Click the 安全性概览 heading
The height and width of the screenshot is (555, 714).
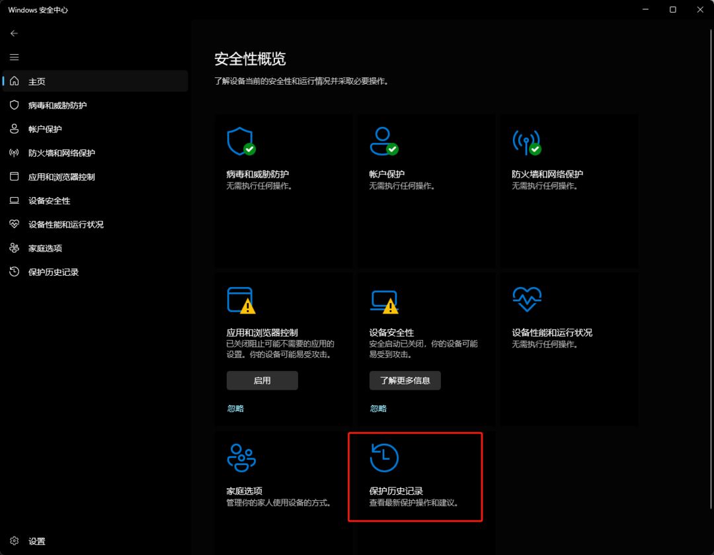click(x=250, y=59)
